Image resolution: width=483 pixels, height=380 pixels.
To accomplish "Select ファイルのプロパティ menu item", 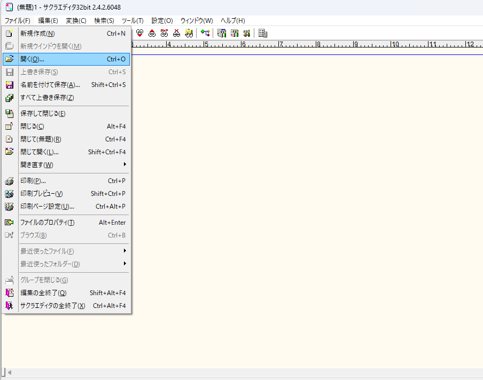I will pyautogui.click(x=47, y=223).
